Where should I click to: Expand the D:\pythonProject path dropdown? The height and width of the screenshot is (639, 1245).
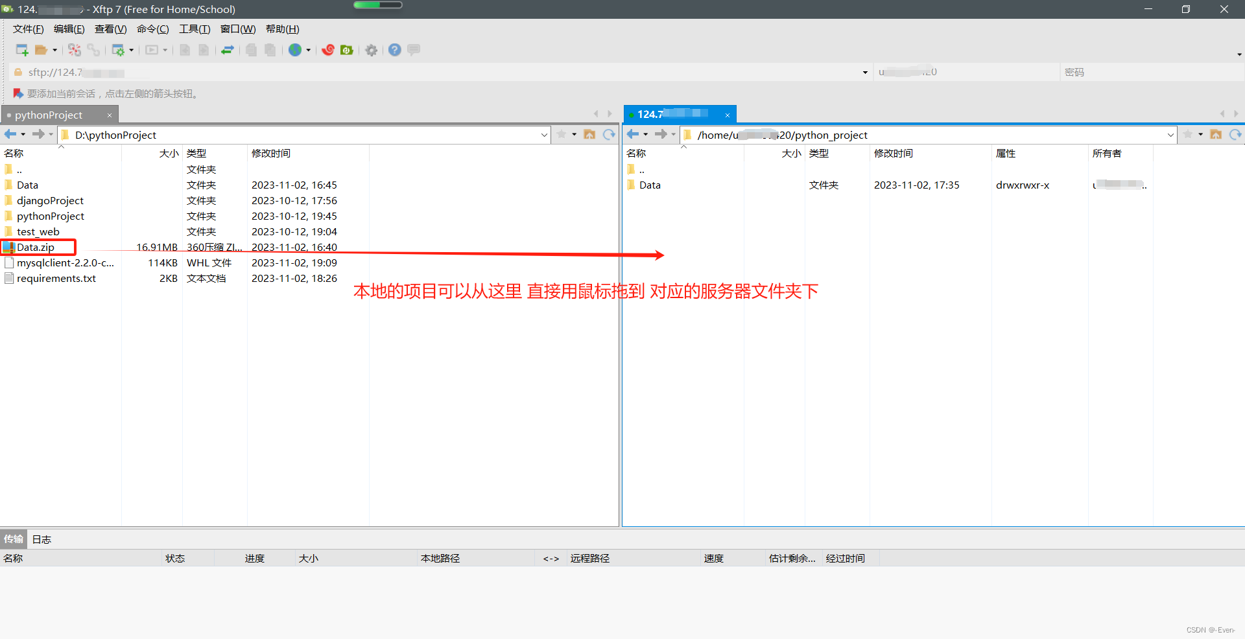point(544,135)
